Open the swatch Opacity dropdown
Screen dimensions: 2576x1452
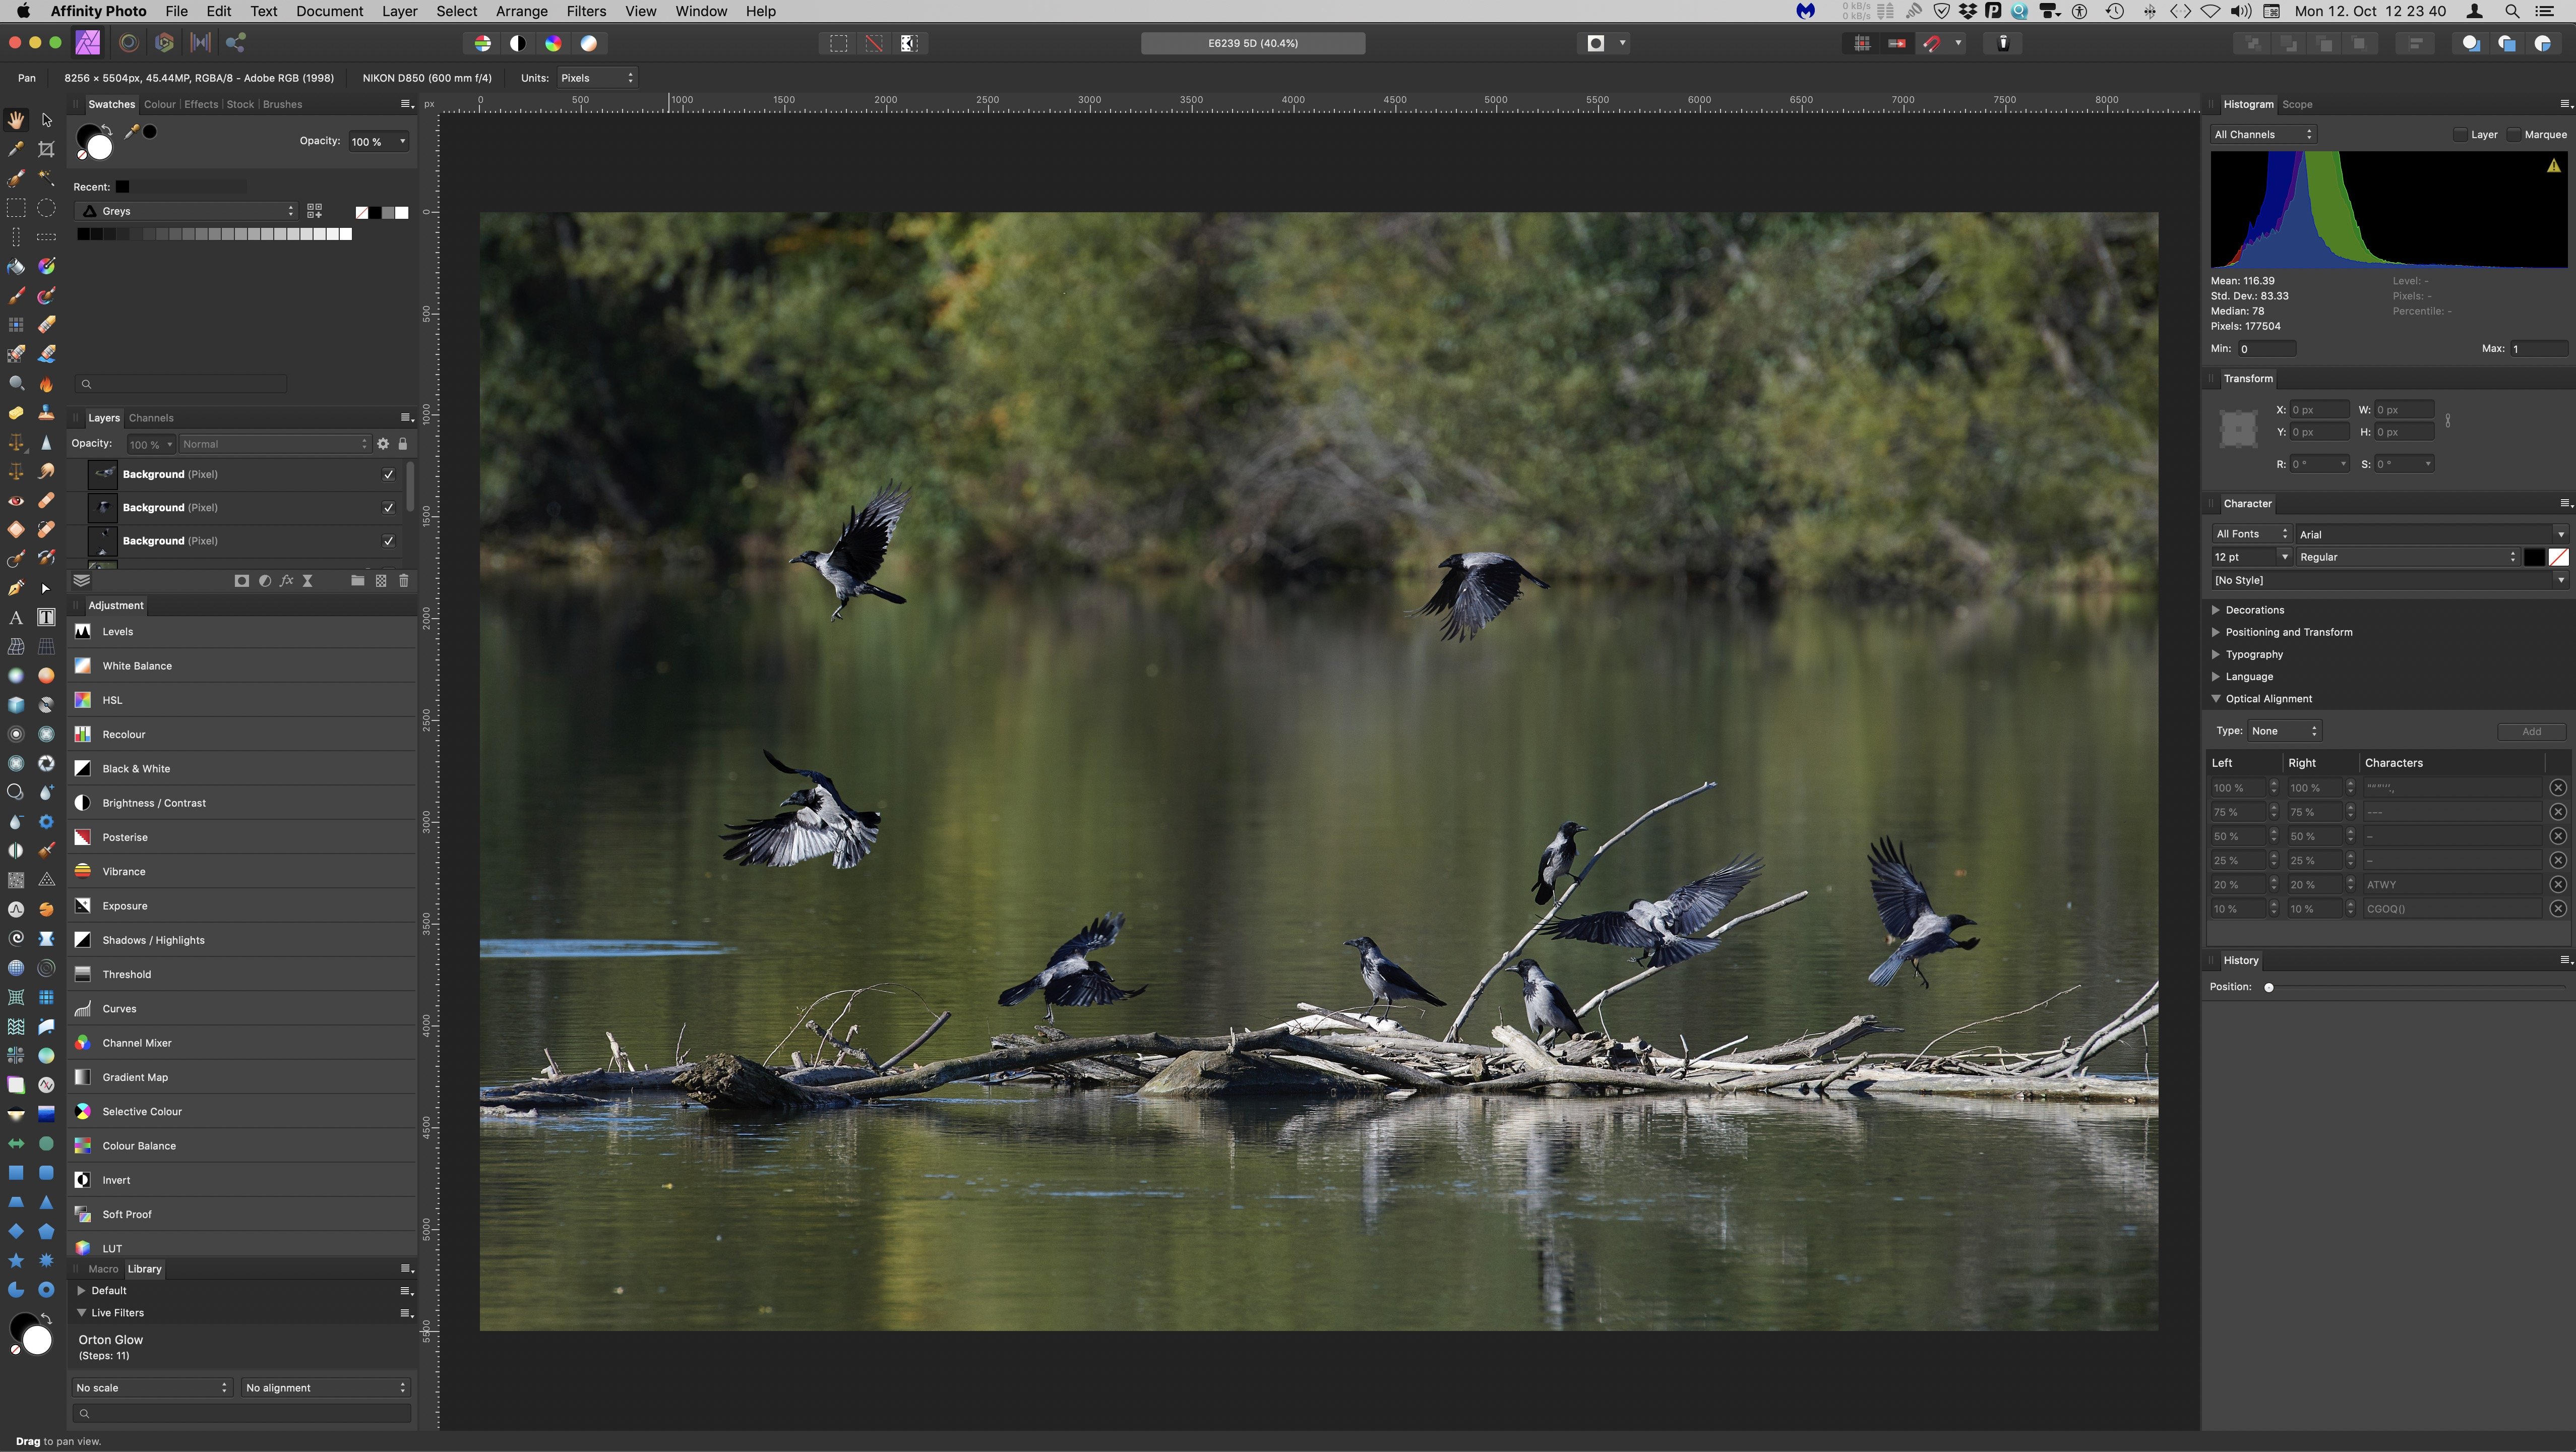378,141
